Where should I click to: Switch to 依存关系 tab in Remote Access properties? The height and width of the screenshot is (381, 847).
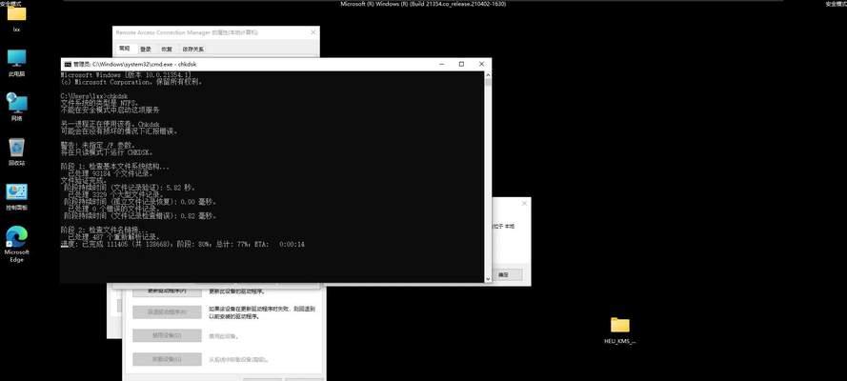(x=192, y=50)
